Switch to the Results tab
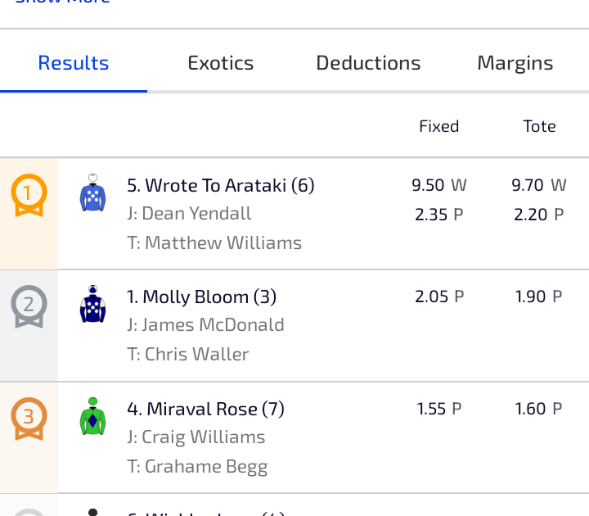589x516 pixels. click(74, 63)
